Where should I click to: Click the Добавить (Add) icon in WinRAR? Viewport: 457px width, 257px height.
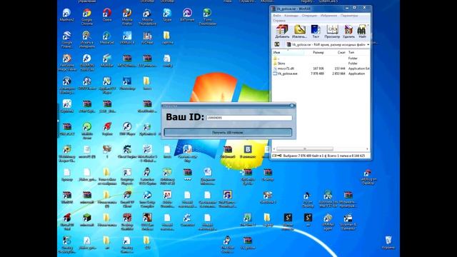pos(282,31)
